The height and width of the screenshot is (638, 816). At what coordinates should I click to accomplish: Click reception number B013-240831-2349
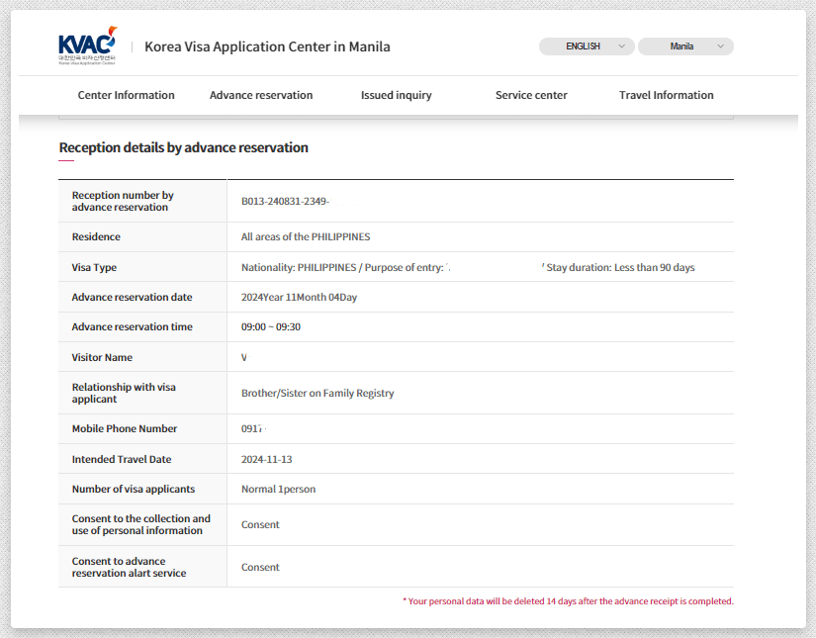285,201
